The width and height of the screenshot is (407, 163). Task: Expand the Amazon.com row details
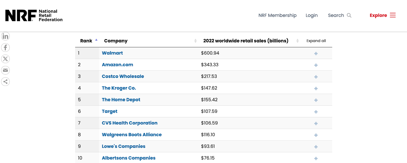point(316,65)
